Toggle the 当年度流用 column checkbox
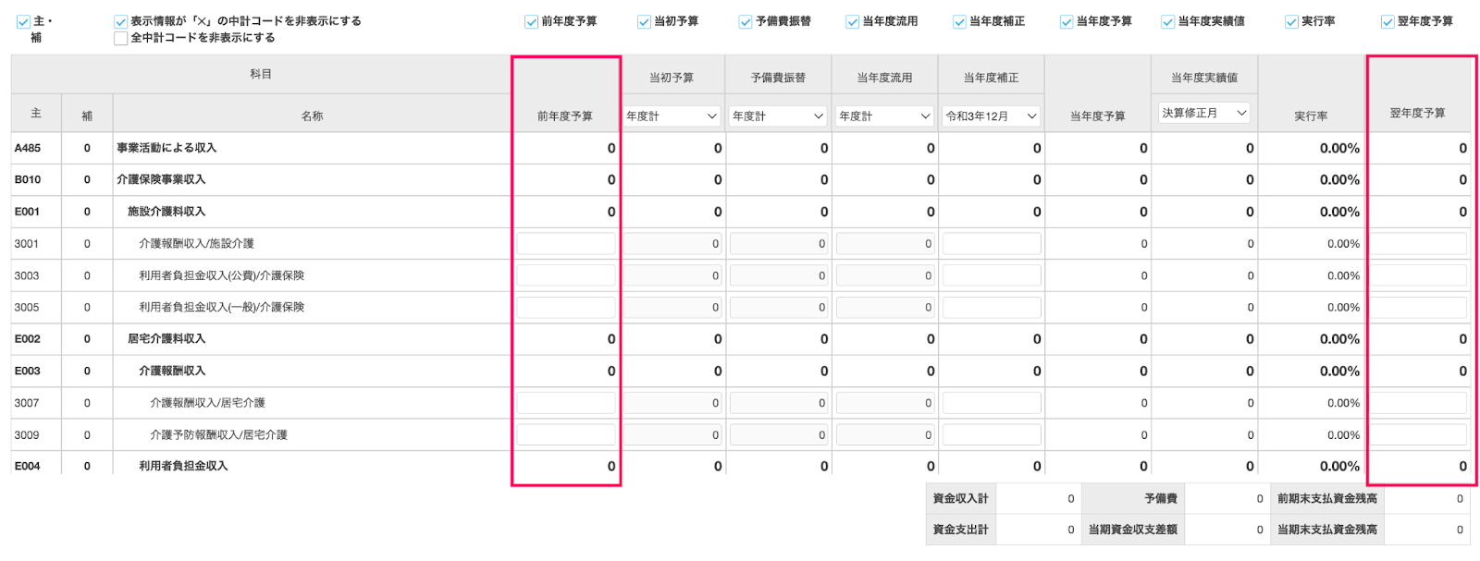This screenshot has width=1480, height=561. point(852,21)
